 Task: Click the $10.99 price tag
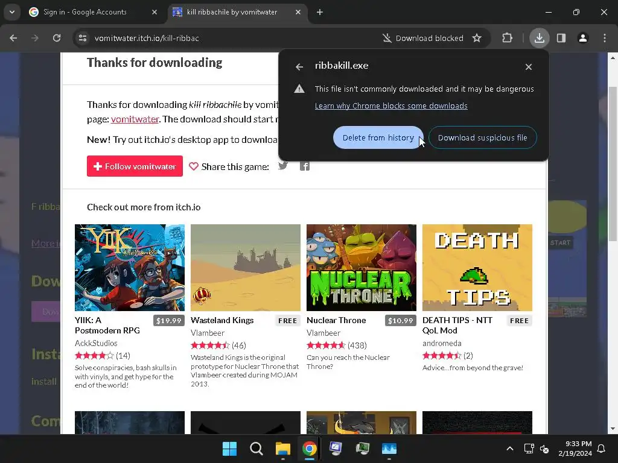(401, 321)
